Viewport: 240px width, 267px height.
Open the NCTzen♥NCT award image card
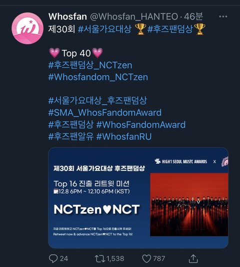pyautogui.click(x=138, y=198)
